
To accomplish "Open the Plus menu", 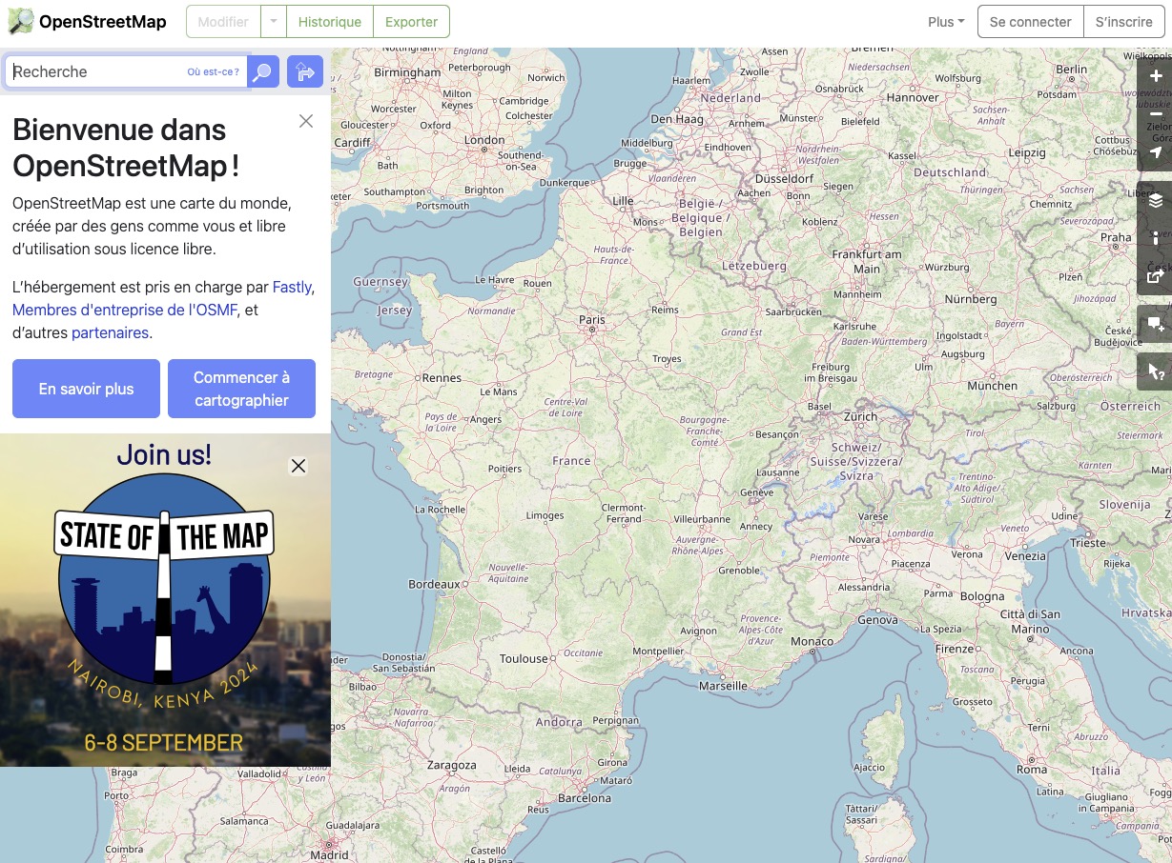I will tap(944, 21).
